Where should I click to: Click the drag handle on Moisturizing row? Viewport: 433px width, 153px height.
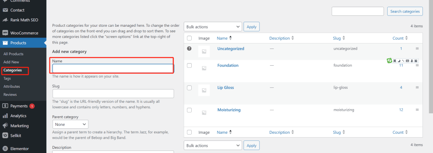(x=417, y=110)
